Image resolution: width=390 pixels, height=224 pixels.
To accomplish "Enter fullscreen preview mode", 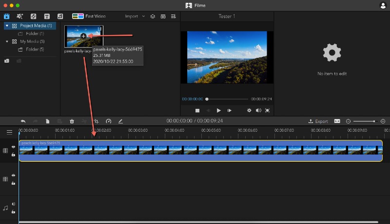I will pyautogui.click(x=267, y=110).
